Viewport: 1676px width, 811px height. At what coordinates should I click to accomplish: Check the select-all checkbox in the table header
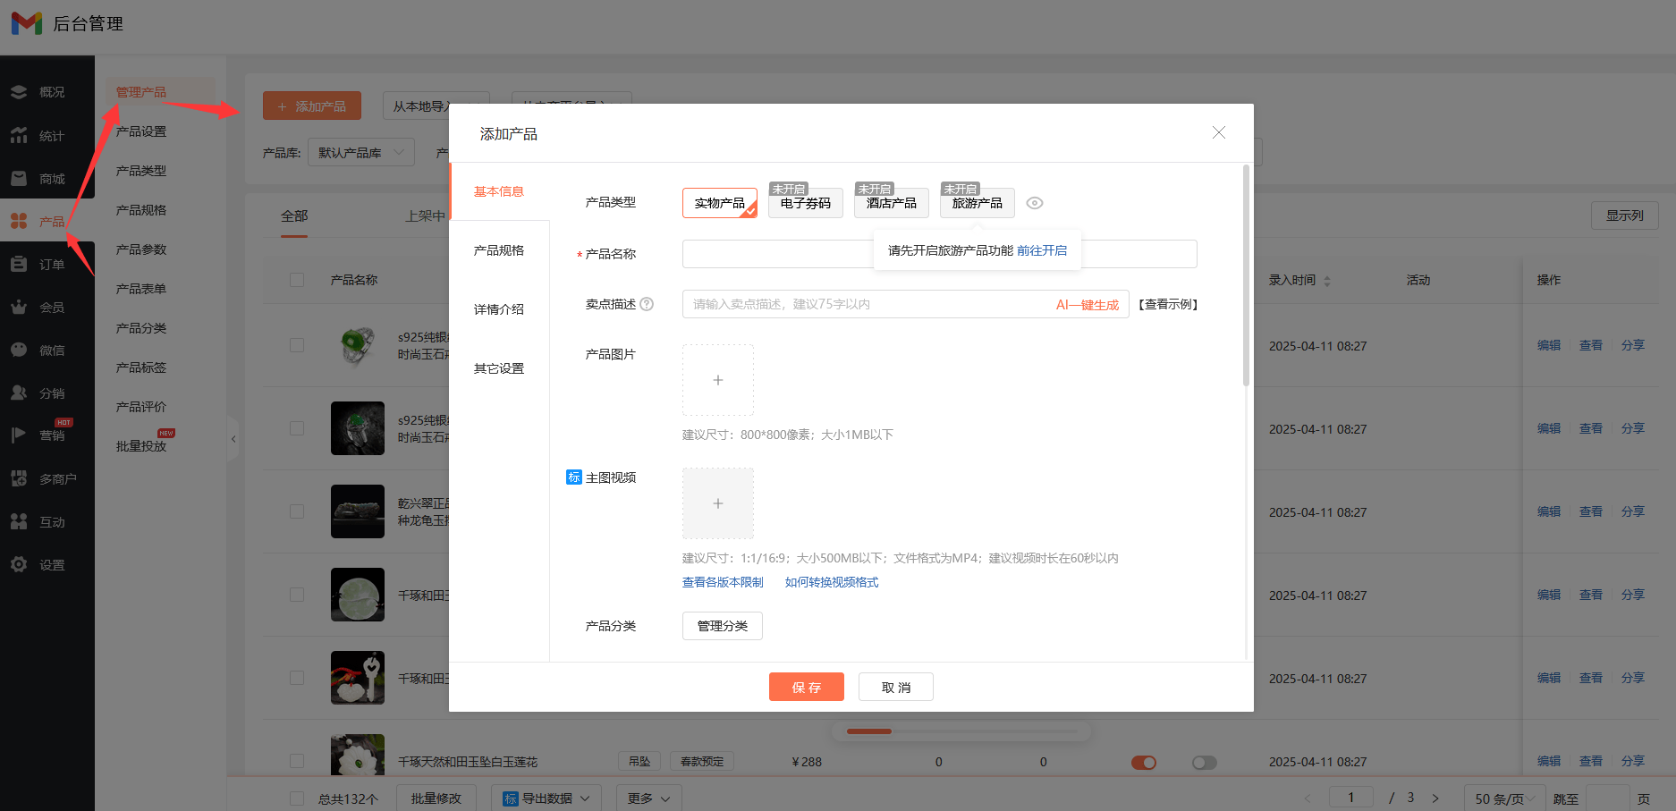pyautogui.click(x=297, y=279)
